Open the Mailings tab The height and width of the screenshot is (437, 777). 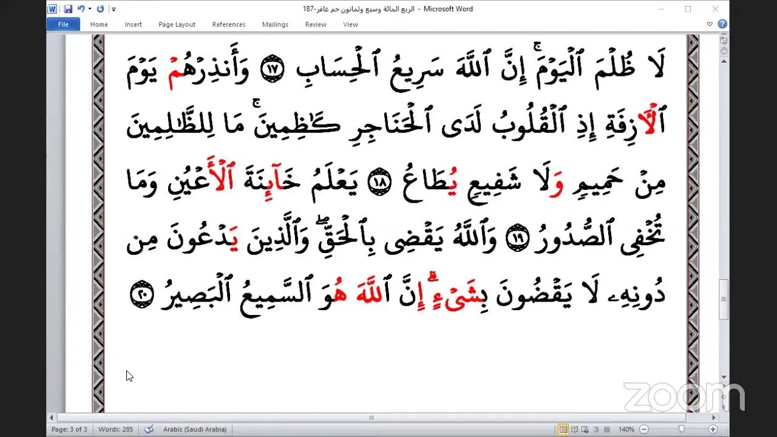pyautogui.click(x=275, y=24)
